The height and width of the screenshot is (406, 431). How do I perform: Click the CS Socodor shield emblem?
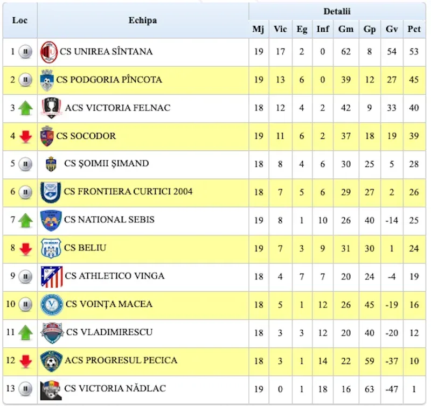47,136
